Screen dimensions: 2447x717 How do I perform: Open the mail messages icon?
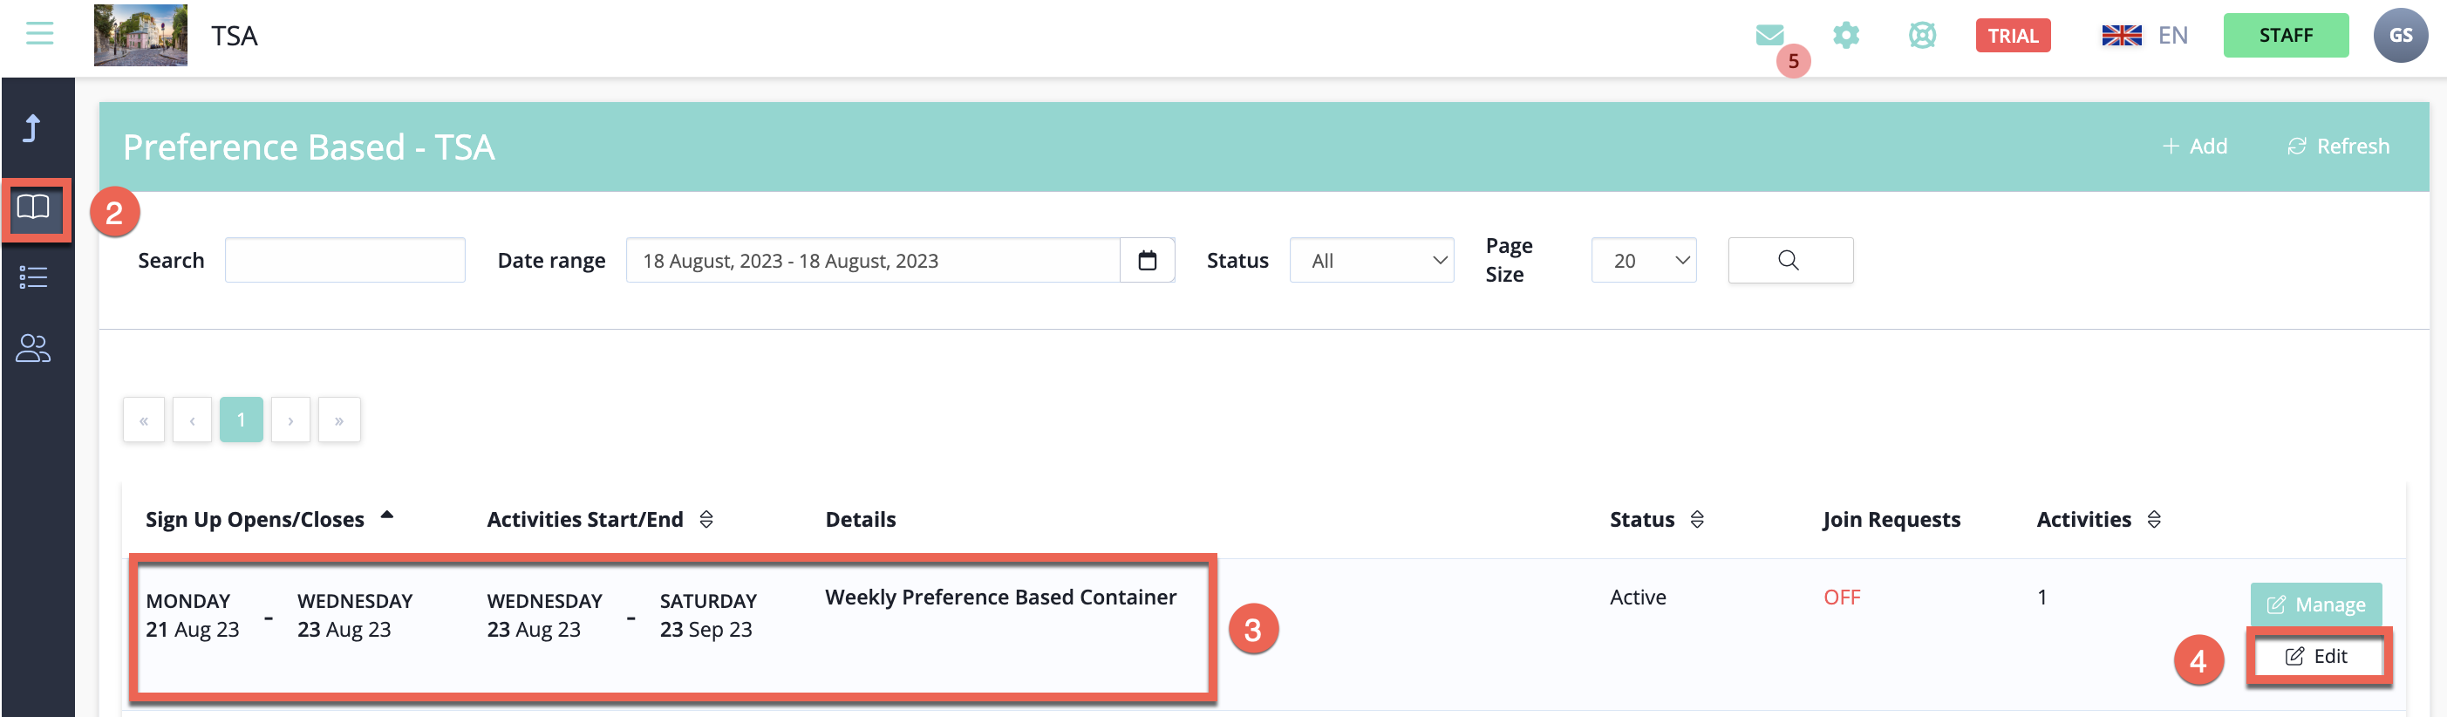click(x=1769, y=36)
